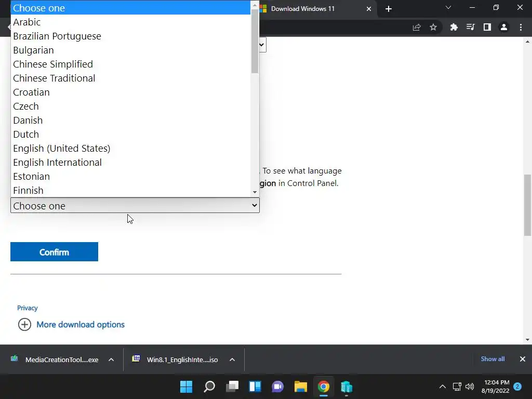
Task: Open Chrome three-dot menu
Action: pyautogui.click(x=521, y=27)
